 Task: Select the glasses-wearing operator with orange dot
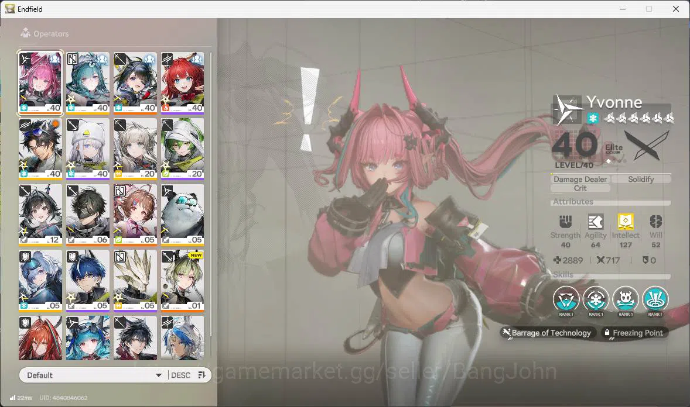40,149
